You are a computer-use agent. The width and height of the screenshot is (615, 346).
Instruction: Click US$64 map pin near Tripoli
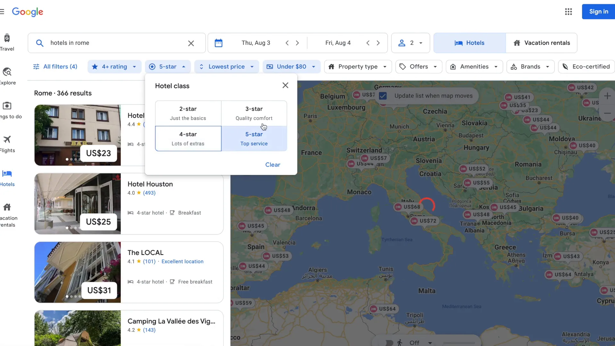coord(383,309)
